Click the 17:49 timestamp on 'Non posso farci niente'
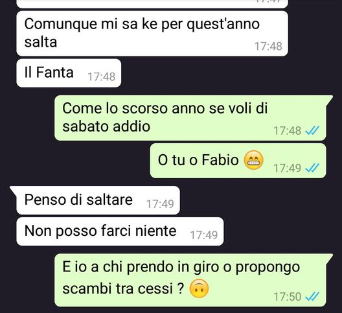The width and height of the screenshot is (342, 313). click(x=204, y=235)
